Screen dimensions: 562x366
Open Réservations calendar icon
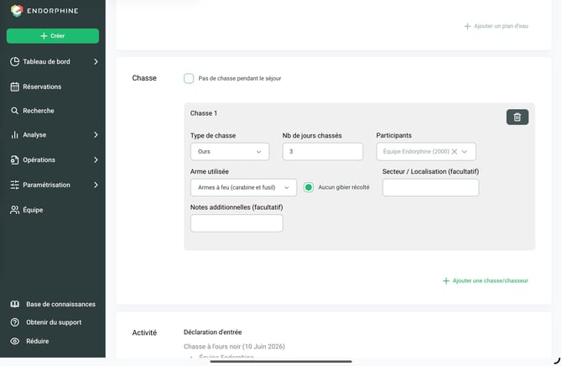(x=15, y=86)
